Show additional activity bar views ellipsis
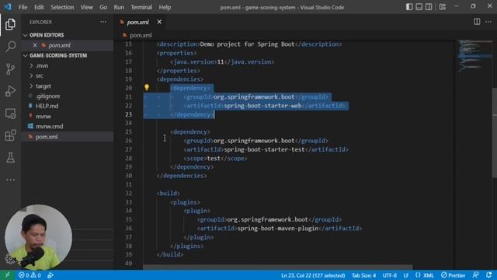 [x=10, y=180]
